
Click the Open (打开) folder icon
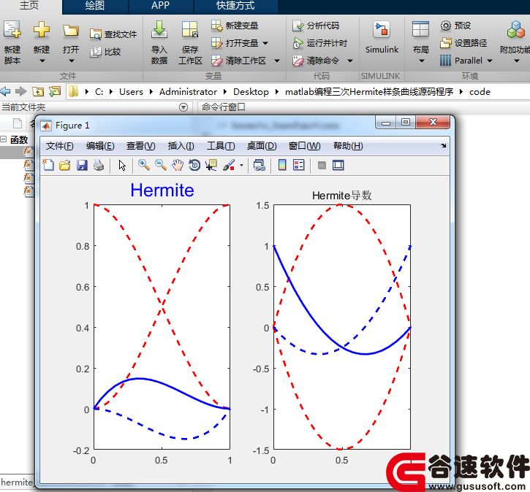coord(71,31)
